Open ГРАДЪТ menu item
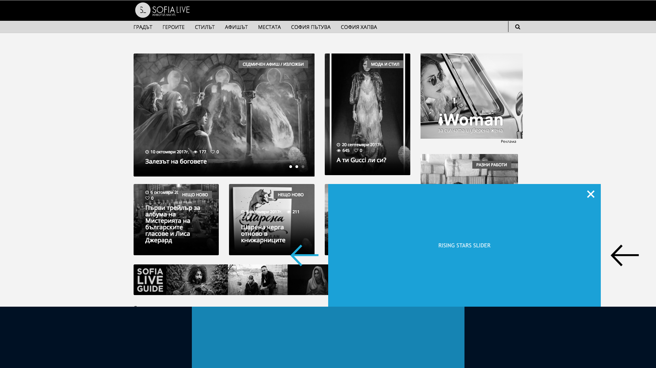The image size is (656, 368). (143, 27)
